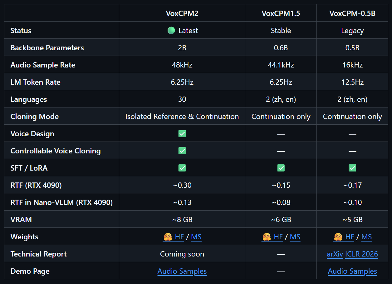Open the MS weights link for VoxCPM1.5

pyautogui.click(x=295, y=237)
